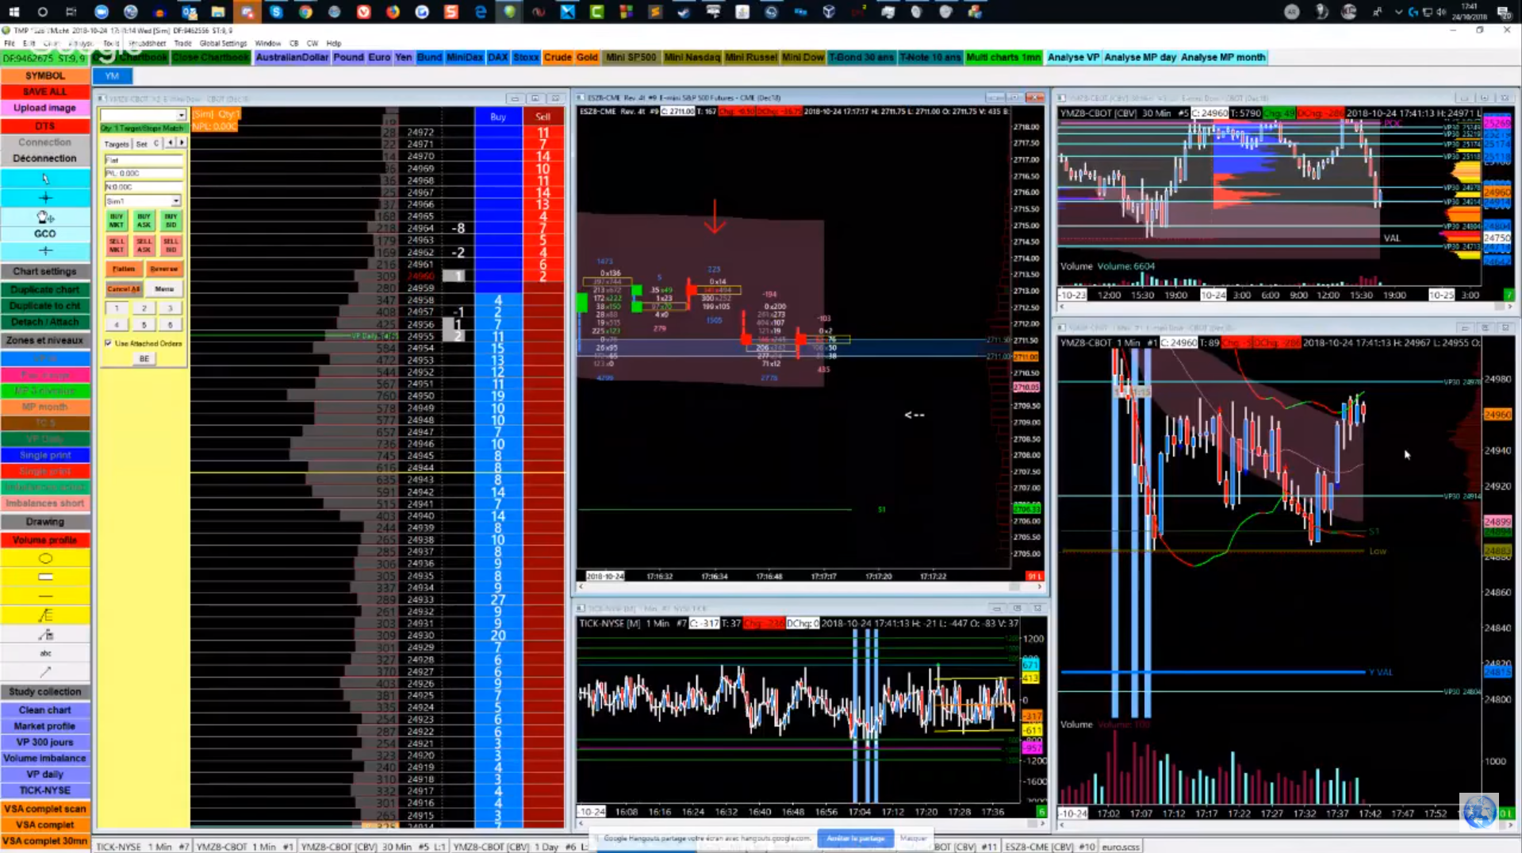
Task: Select the pointer cursor tool in sidebar
Action: (45, 178)
